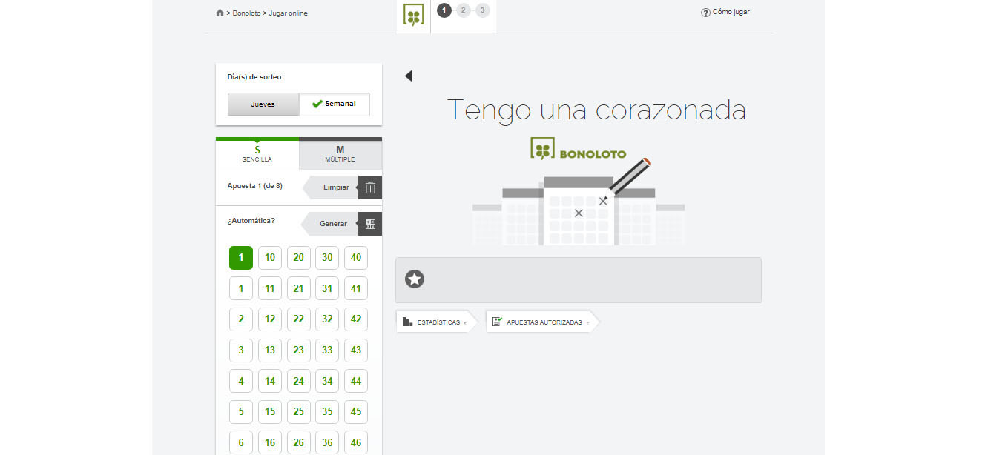Viewport: 985px width, 455px height.
Task: Click the green-filled number 1 box
Action: (x=241, y=258)
